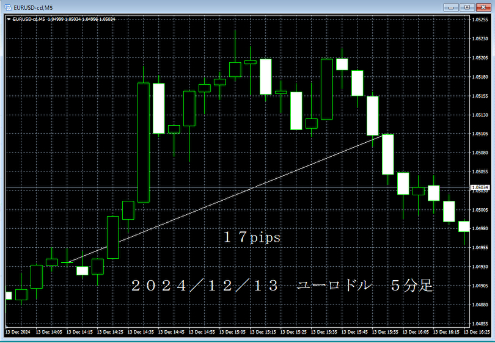Click the EURUSD-cd,M5 OHLC header text

(64, 20)
